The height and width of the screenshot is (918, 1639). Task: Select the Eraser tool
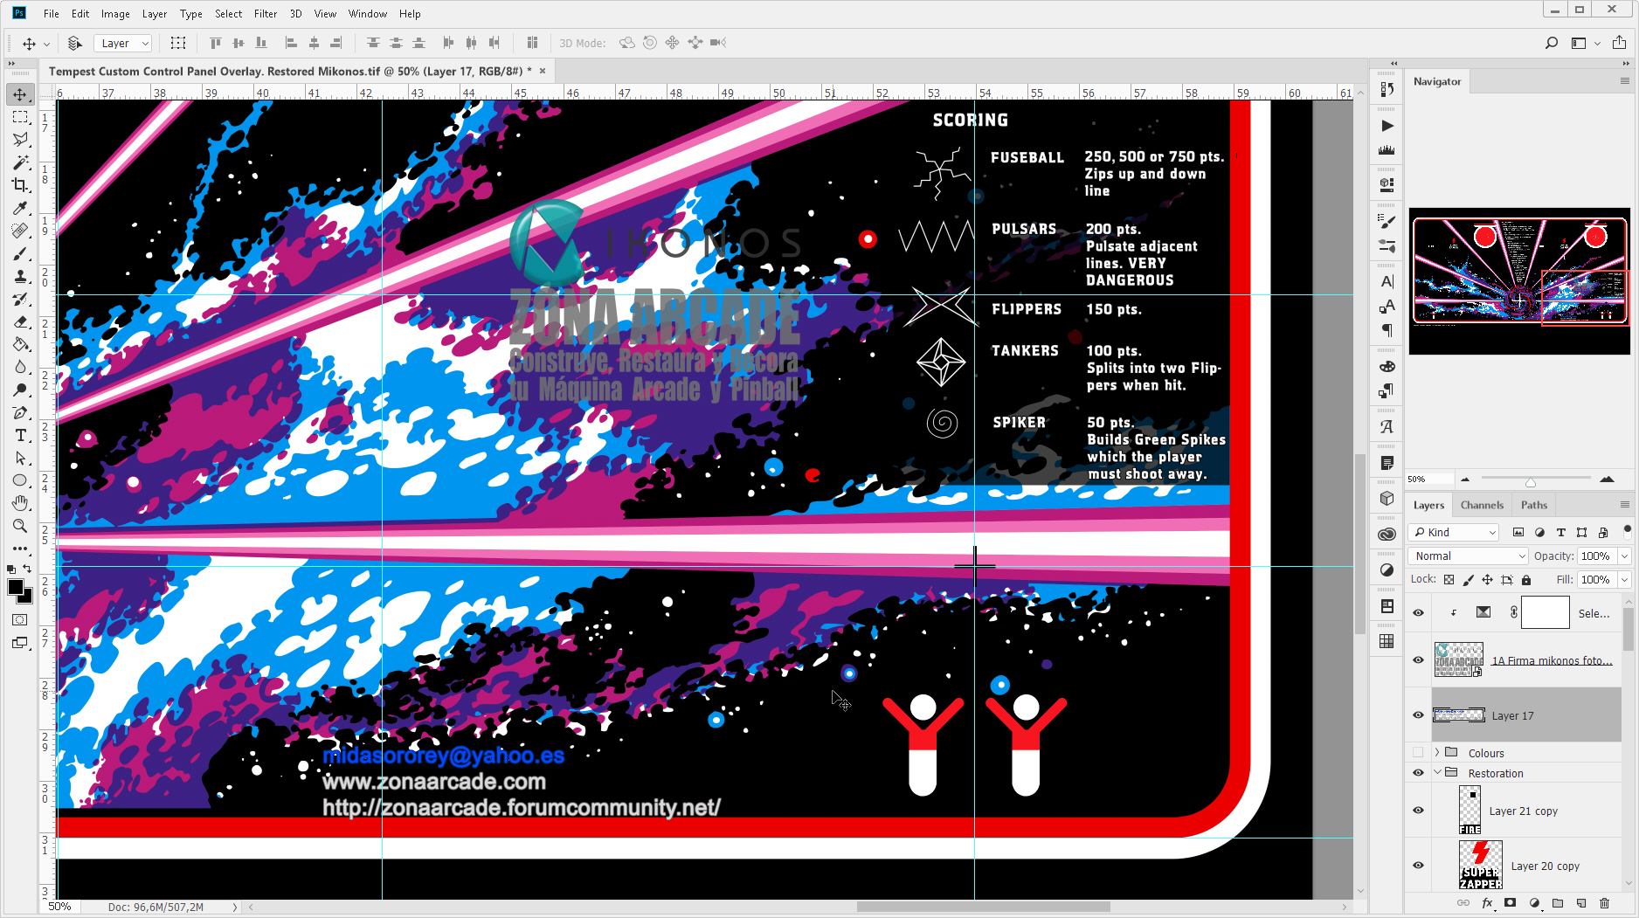pos(20,322)
